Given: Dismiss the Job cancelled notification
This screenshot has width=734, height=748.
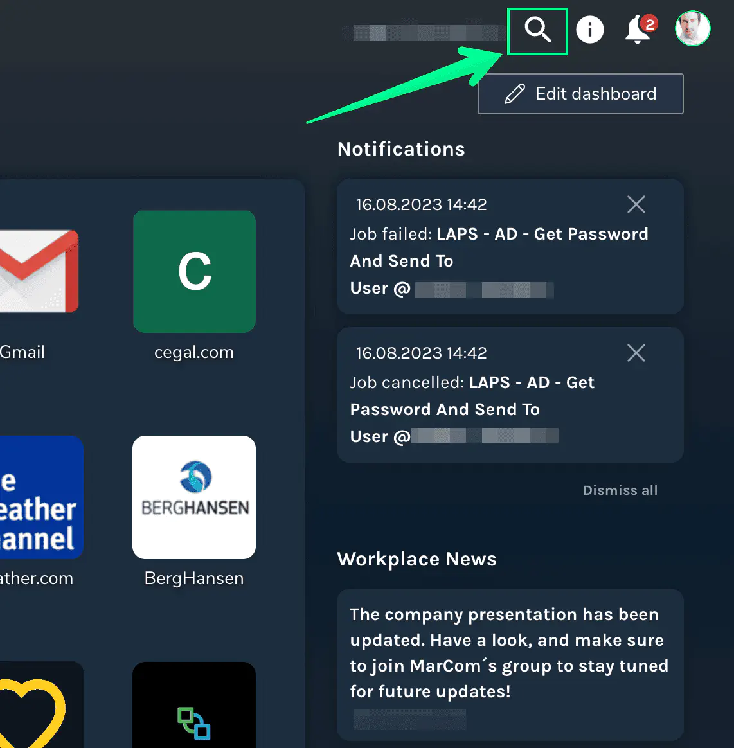Looking at the screenshot, I should point(636,353).
